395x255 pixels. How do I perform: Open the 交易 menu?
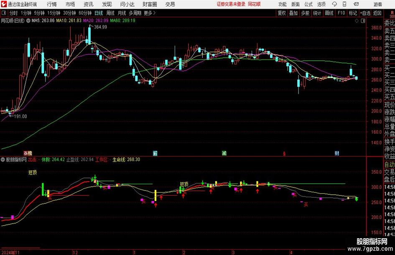tap(170, 4)
